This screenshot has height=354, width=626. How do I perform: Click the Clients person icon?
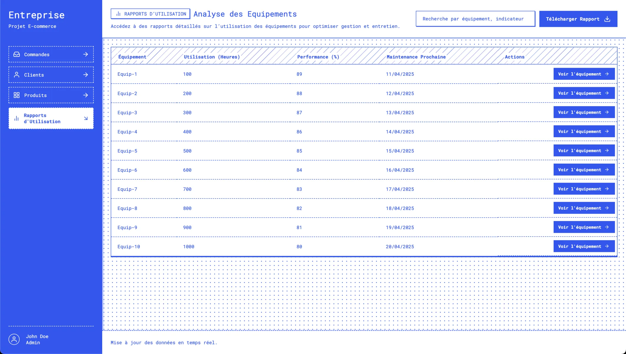point(17,75)
